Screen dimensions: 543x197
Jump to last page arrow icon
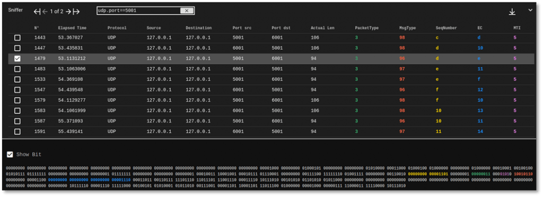tap(76, 12)
